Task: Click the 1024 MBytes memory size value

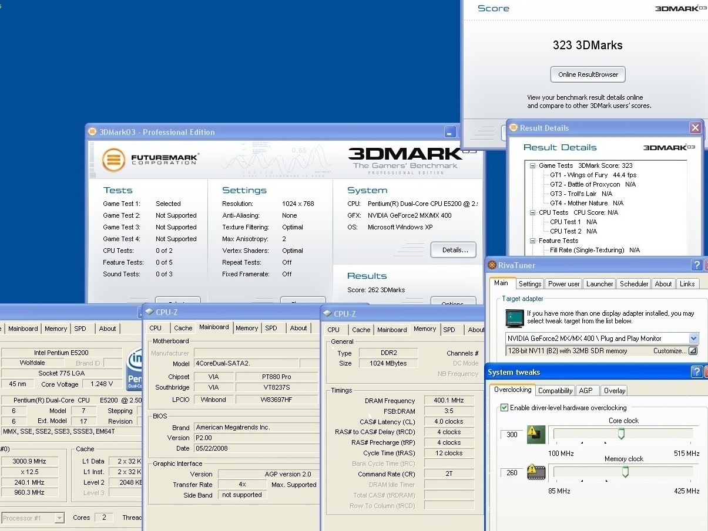Action: (x=387, y=363)
